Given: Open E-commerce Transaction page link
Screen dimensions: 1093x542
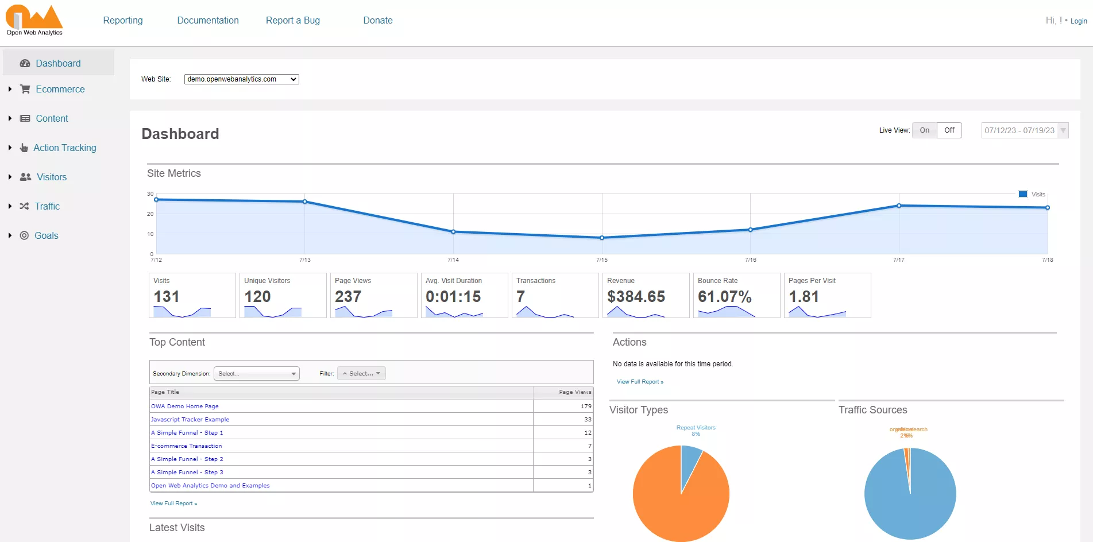Looking at the screenshot, I should tap(186, 446).
